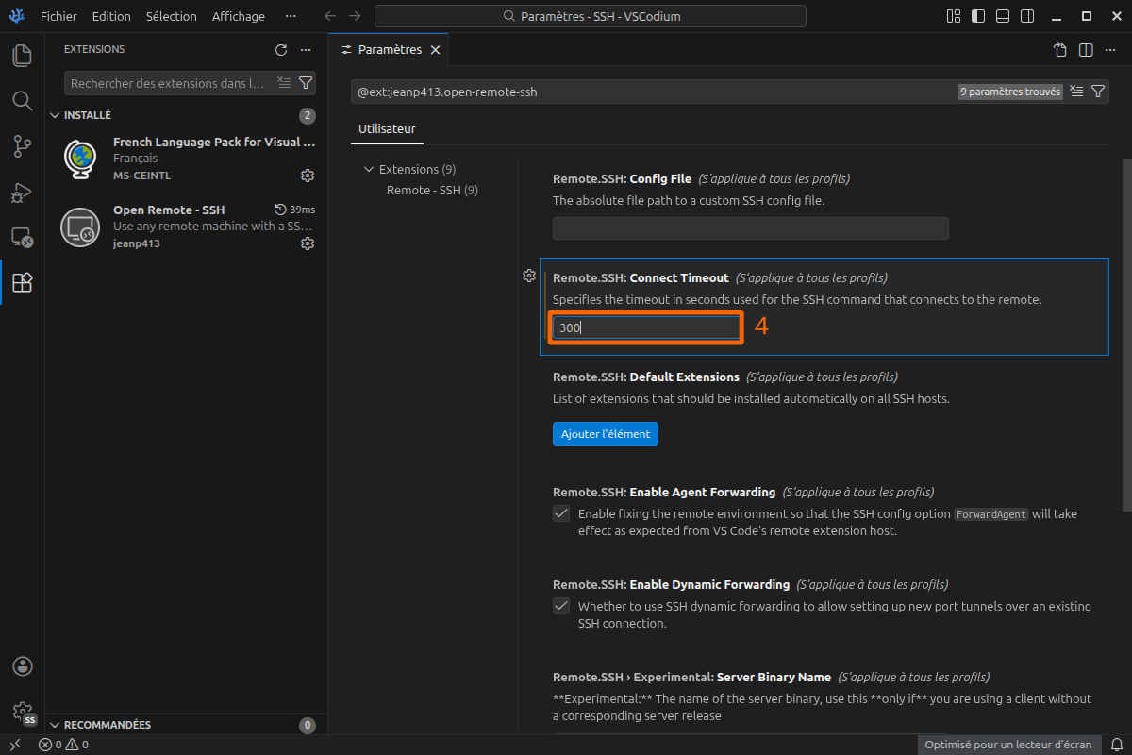Open the Affichage menu
Screen dimensions: 1132x755
(x=239, y=16)
